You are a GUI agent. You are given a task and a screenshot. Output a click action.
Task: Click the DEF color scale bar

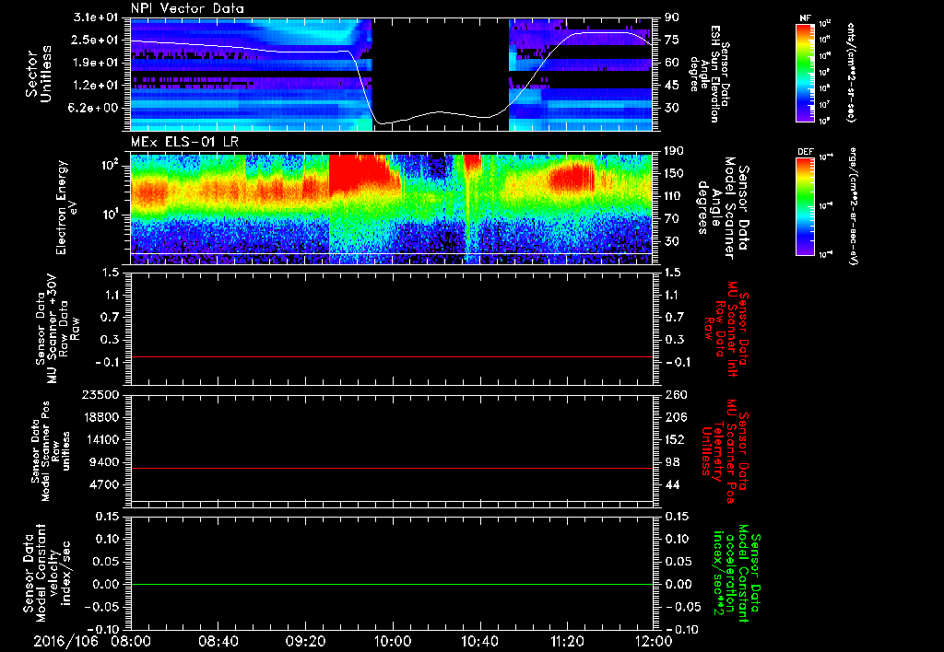click(x=805, y=206)
